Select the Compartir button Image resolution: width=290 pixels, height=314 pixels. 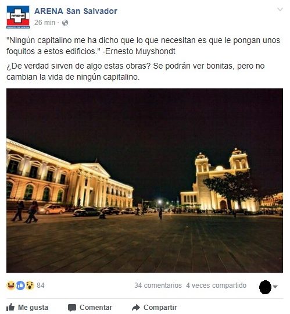tap(155, 308)
